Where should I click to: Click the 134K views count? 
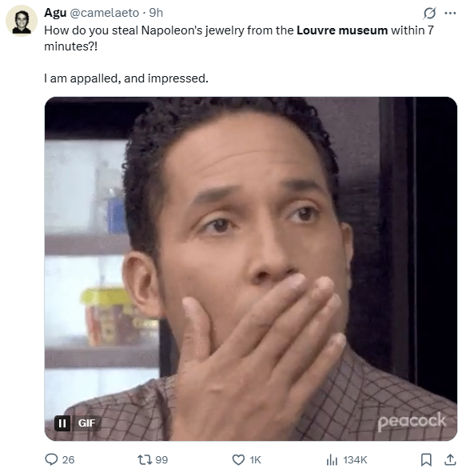coord(355,459)
